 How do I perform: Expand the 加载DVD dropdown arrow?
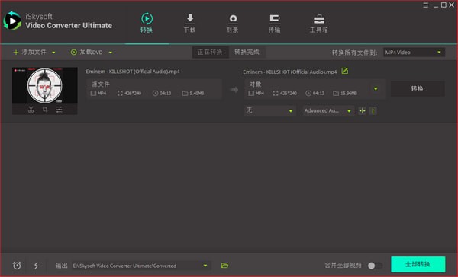coord(111,53)
